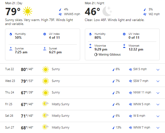Click the Sunrise icon beside 7:25 am
Image resolution: width=165 pixels, height=133 pixels.
pyautogui.click(x=11, y=49)
